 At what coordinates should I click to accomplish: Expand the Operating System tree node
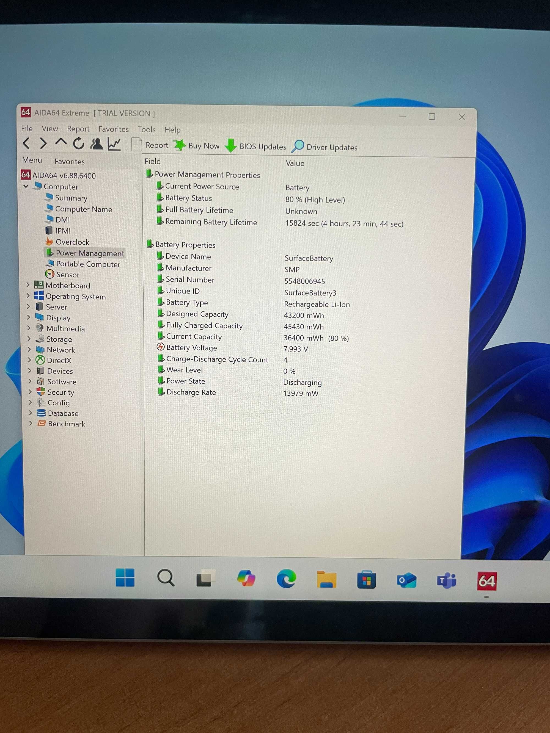point(28,295)
